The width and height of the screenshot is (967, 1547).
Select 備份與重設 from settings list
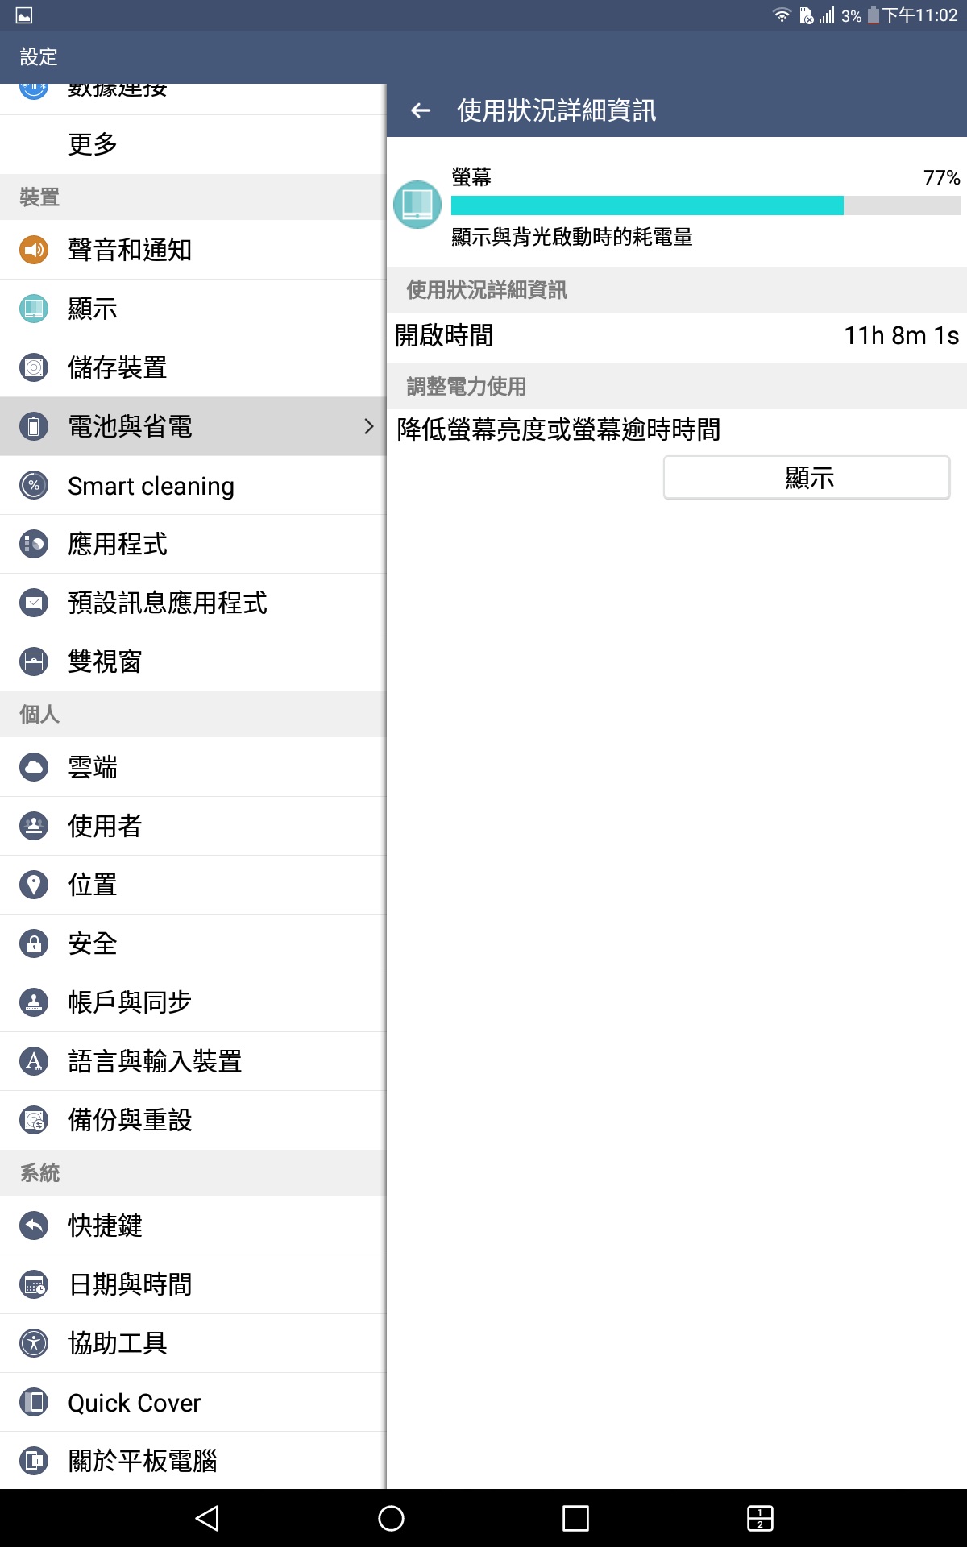pos(130,1120)
